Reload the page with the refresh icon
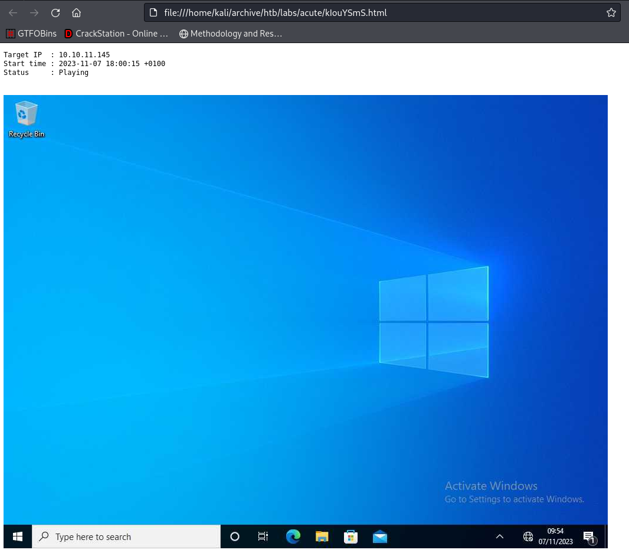Screen dimensions: 629x553 (55, 13)
